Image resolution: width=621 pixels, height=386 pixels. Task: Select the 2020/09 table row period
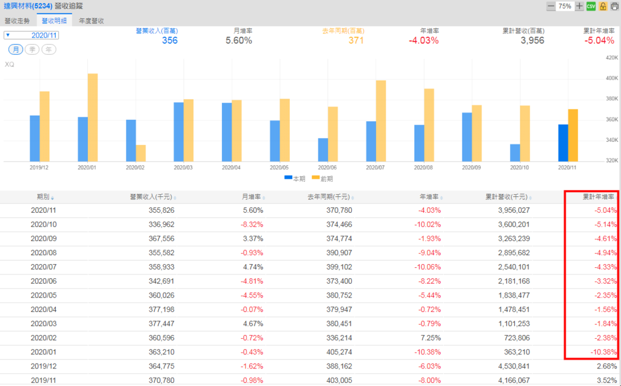coord(44,239)
